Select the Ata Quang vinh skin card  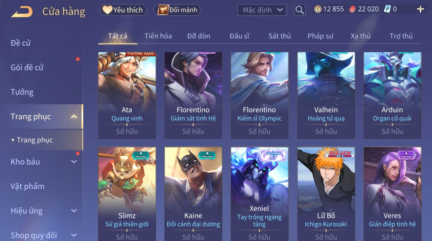point(127,95)
